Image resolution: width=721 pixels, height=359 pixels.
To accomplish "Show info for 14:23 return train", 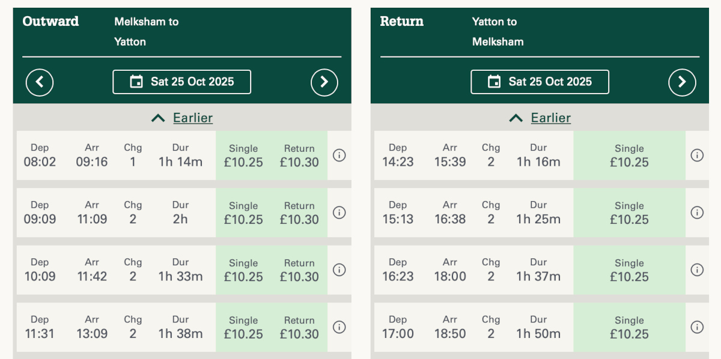I will pyautogui.click(x=697, y=155).
